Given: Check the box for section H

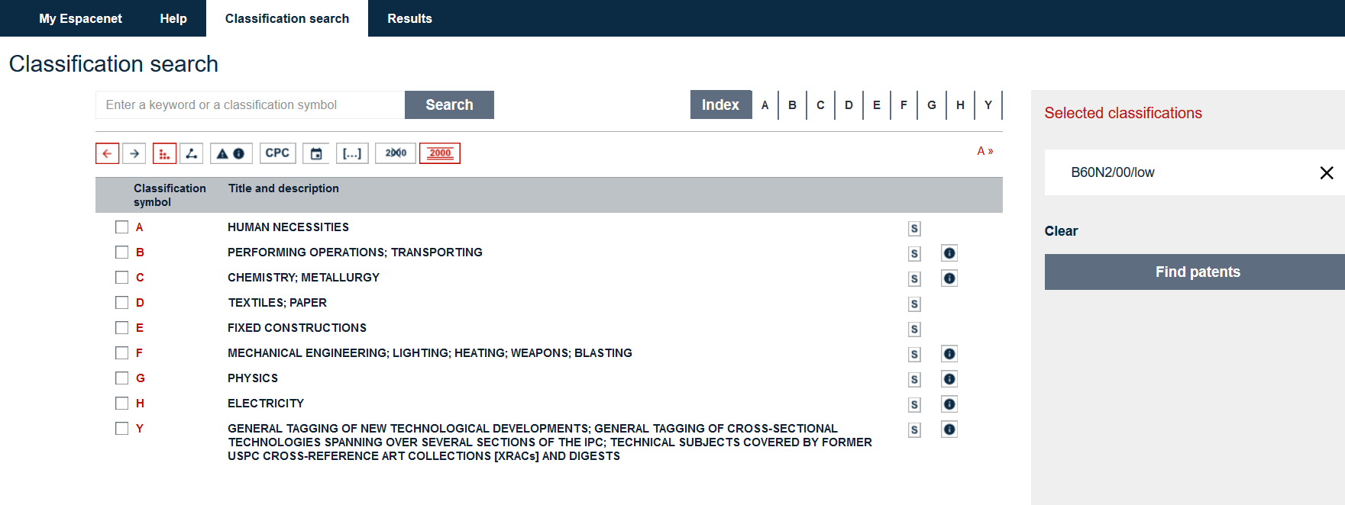Looking at the screenshot, I should tap(121, 403).
